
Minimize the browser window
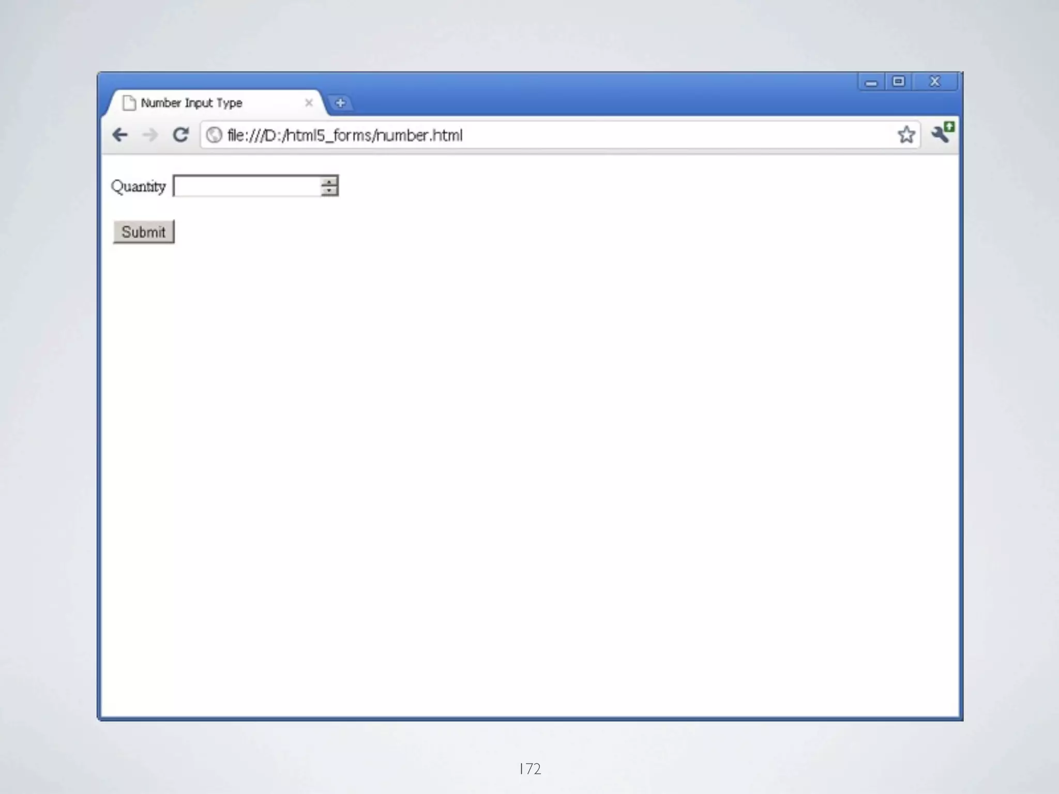tap(871, 82)
